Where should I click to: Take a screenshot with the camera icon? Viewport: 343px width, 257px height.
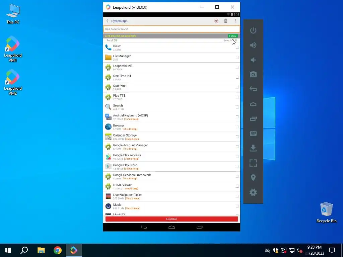[253, 75]
